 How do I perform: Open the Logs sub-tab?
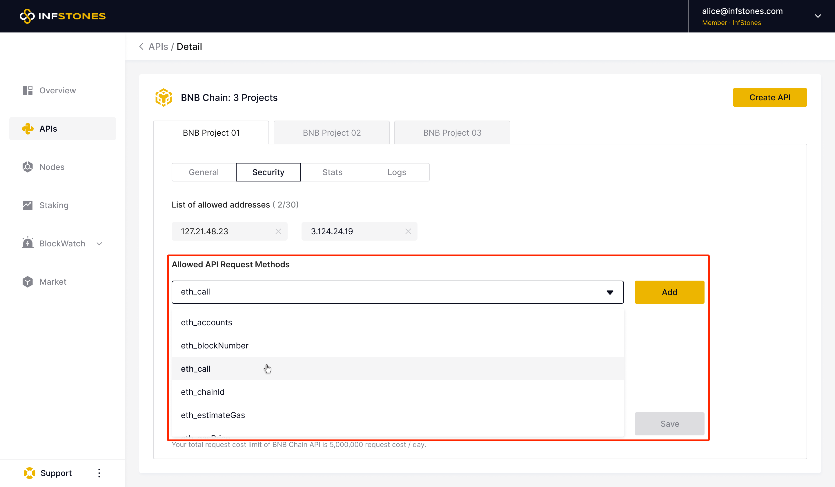[397, 172]
